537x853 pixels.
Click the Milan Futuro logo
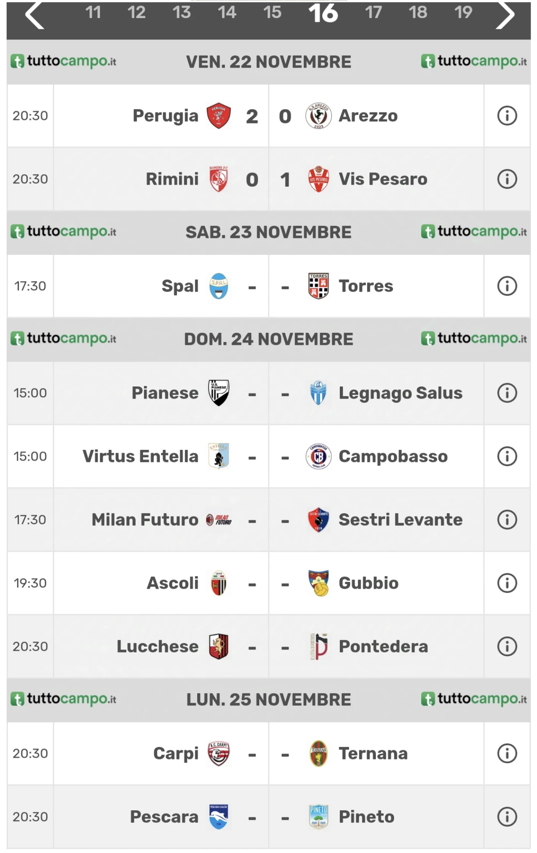click(219, 520)
